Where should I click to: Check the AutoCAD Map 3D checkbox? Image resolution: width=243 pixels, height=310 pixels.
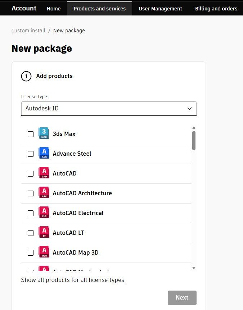[x=31, y=253]
